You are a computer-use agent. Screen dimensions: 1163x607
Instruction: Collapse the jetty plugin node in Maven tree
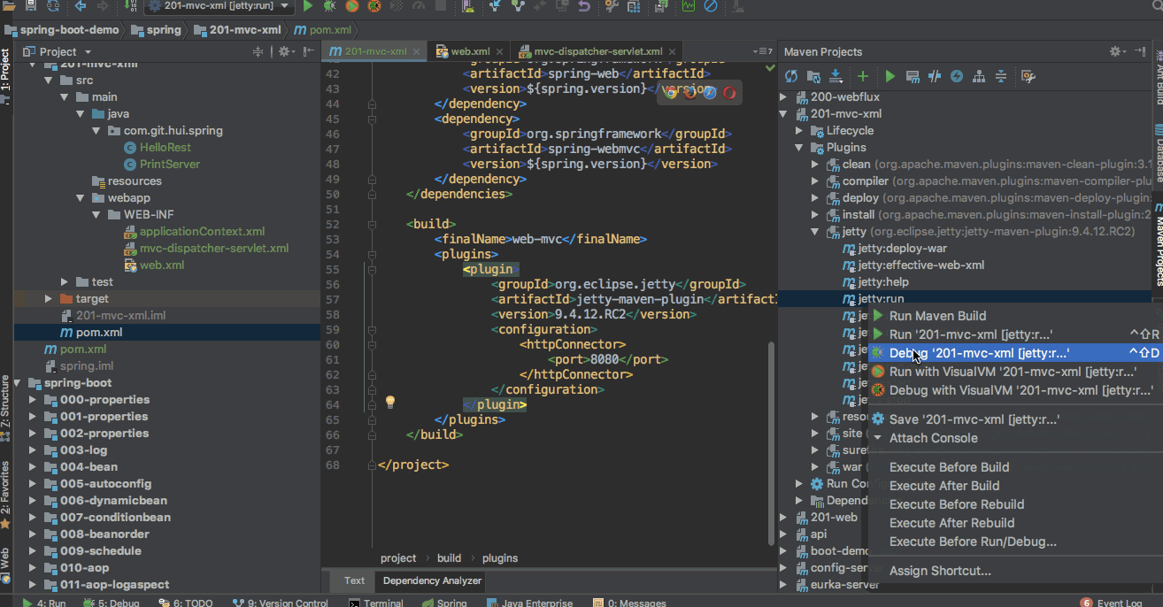816,232
